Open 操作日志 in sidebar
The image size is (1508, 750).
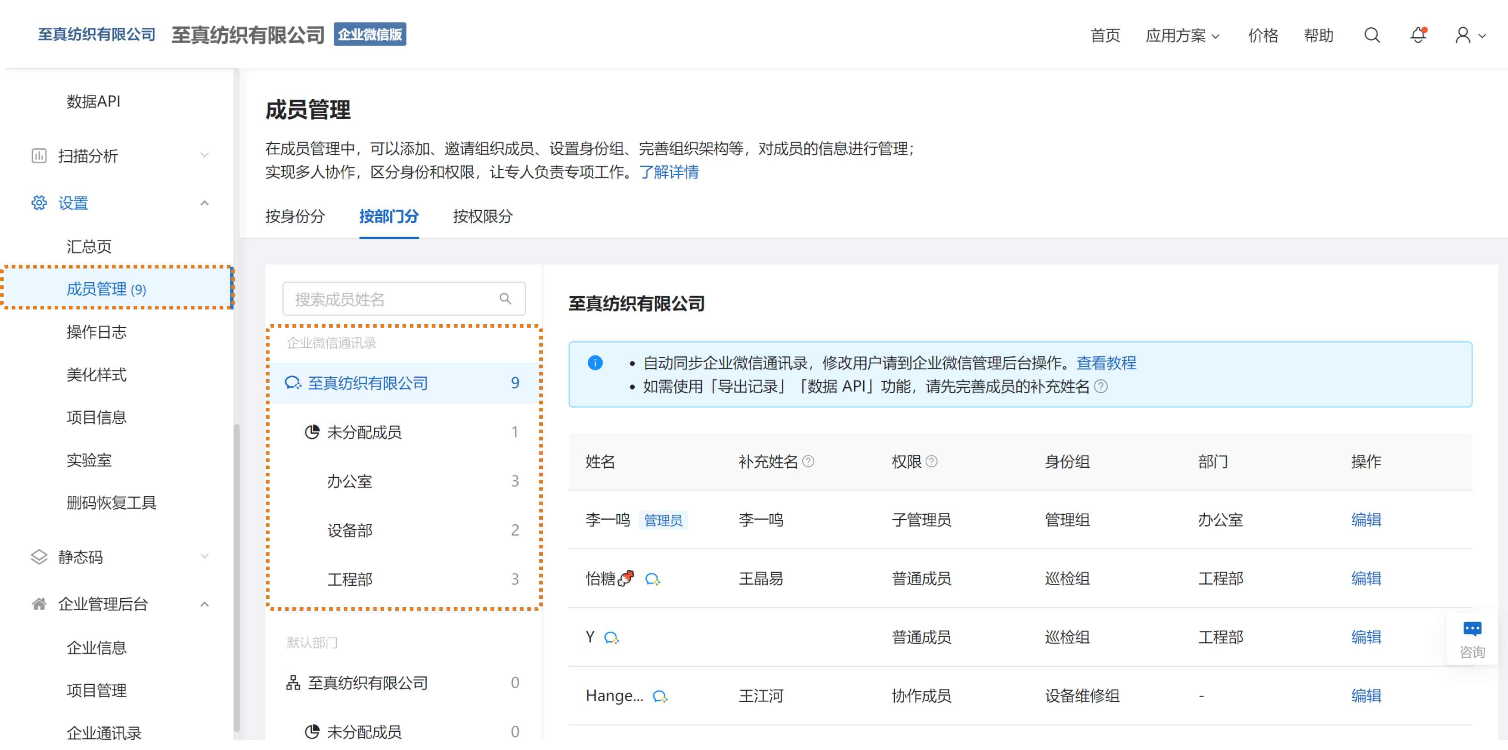point(97,332)
